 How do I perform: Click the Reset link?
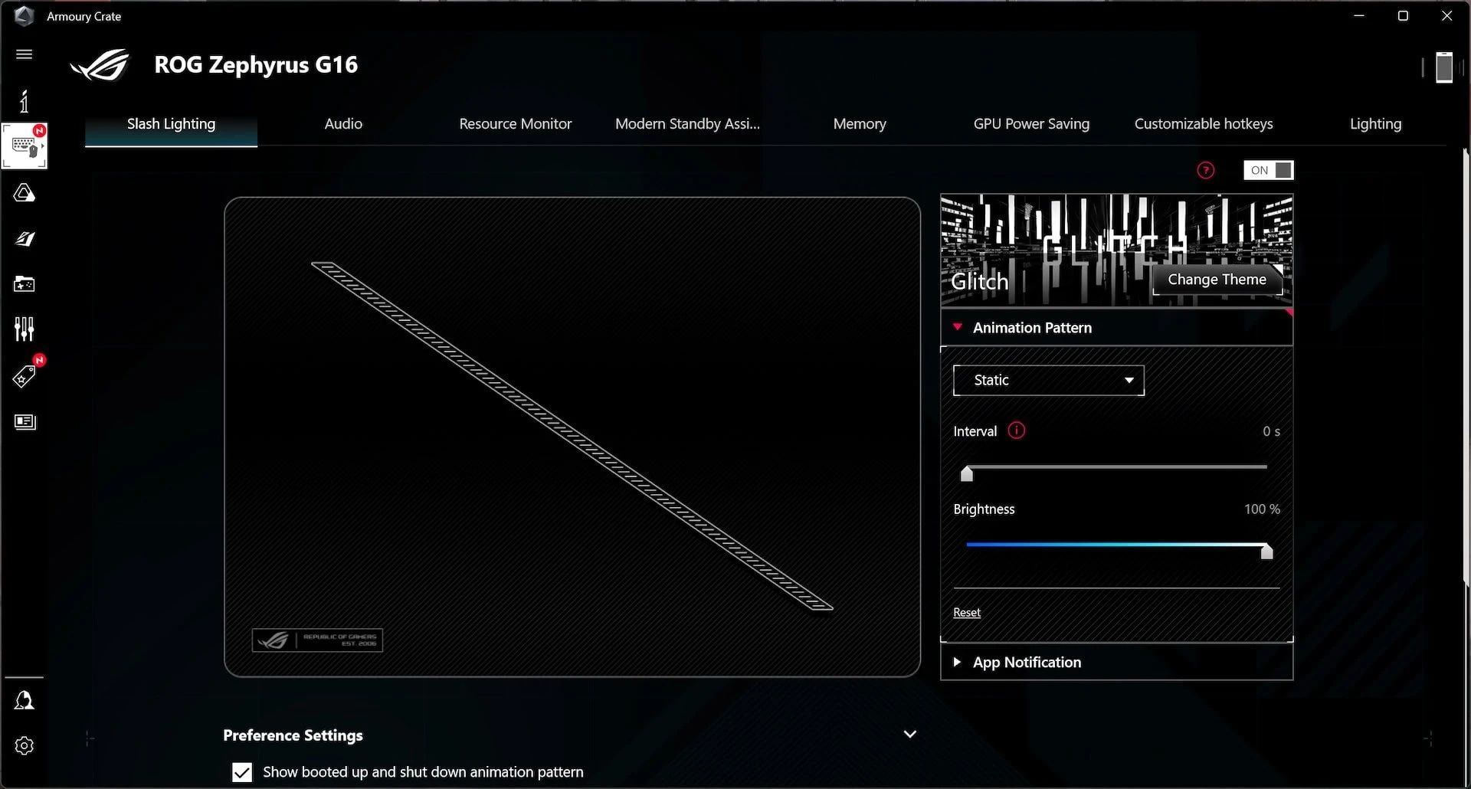[966, 613]
